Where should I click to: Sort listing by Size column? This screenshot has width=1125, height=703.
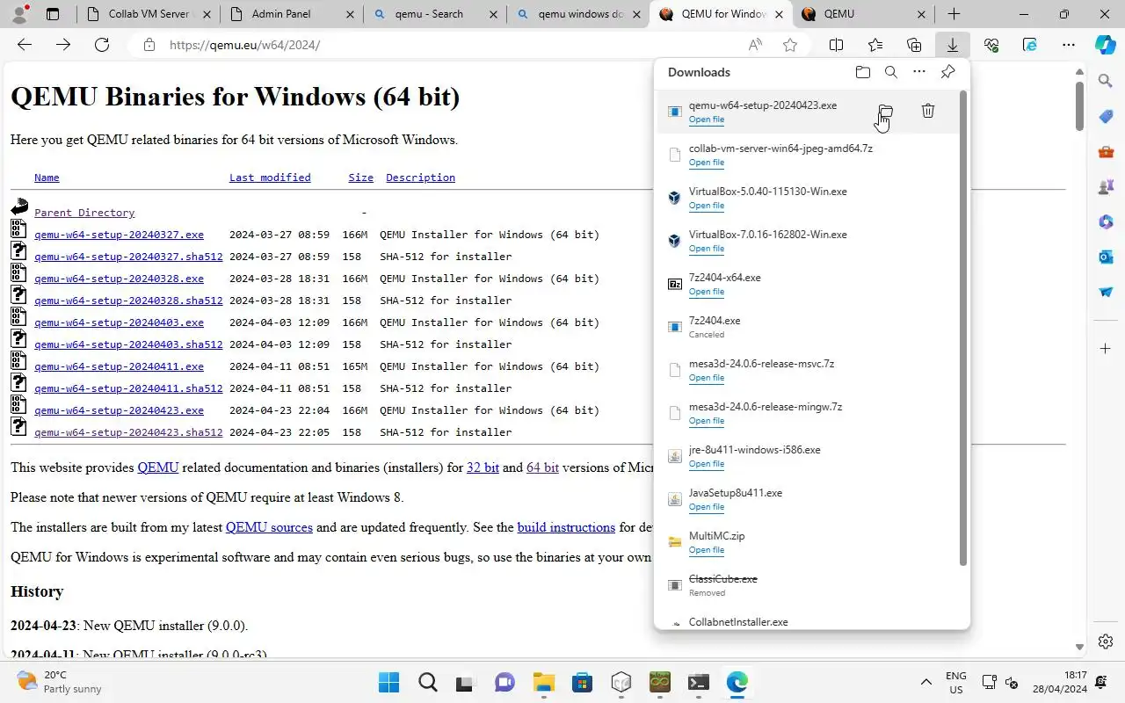point(360,178)
